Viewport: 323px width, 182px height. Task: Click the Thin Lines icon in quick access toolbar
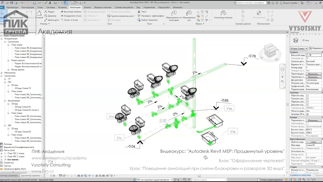pos(66,3)
